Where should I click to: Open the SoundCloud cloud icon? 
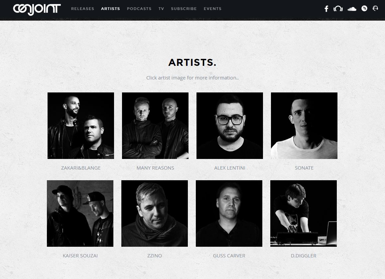point(352,9)
